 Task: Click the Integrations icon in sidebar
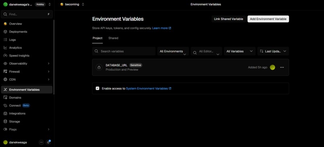tap(5, 113)
